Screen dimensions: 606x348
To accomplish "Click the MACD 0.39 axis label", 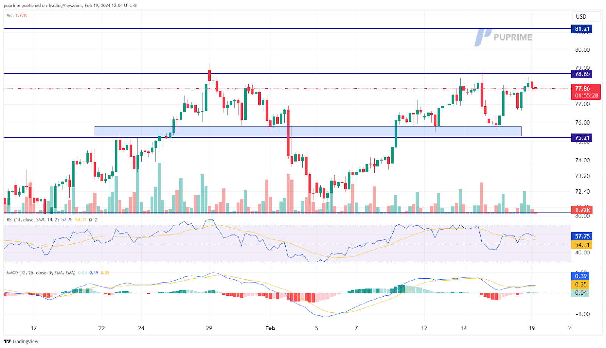I will (580, 276).
